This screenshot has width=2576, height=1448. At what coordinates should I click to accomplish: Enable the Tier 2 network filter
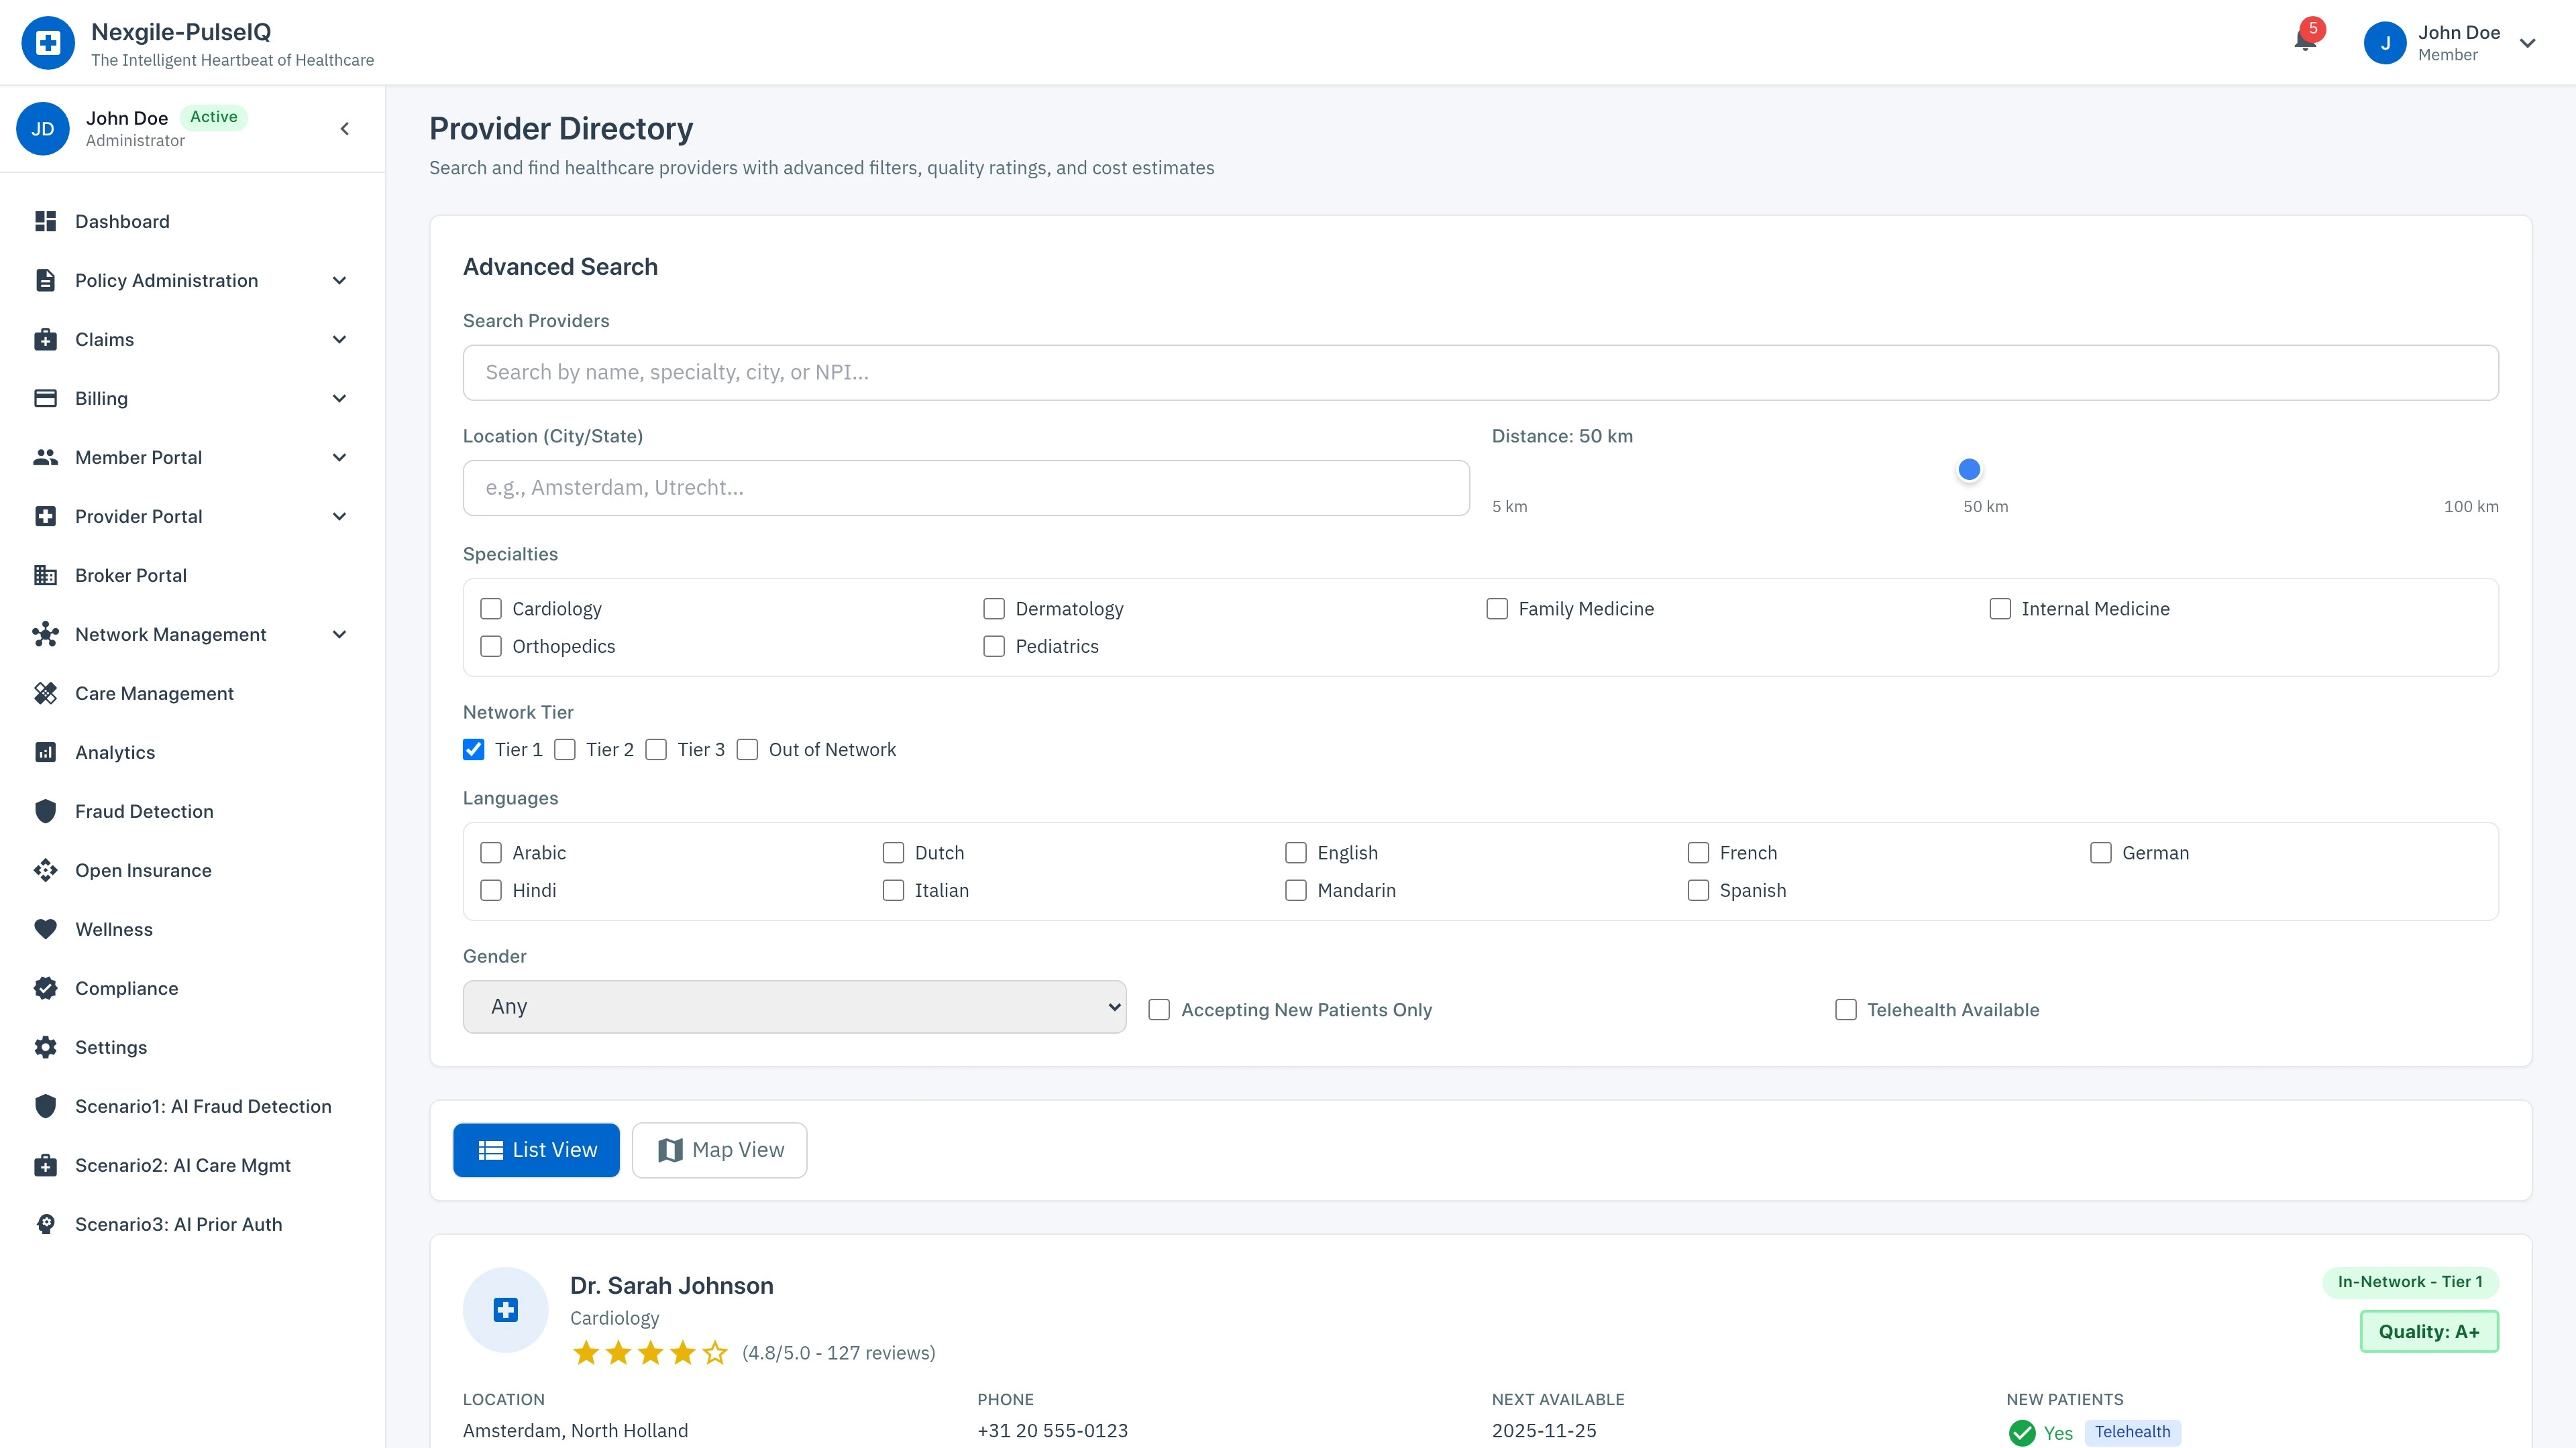565,749
